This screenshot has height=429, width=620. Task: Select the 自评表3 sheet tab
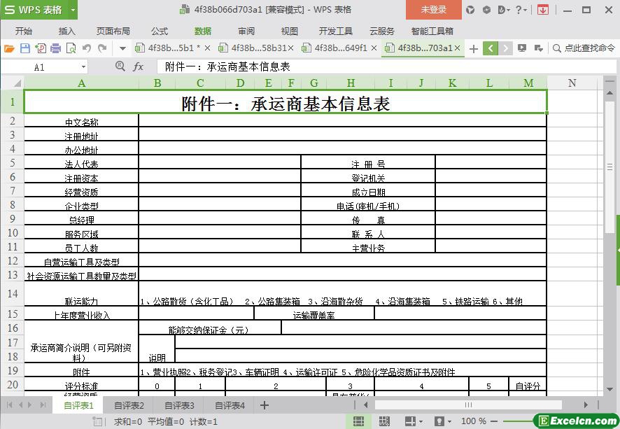click(x=179, y=405)
